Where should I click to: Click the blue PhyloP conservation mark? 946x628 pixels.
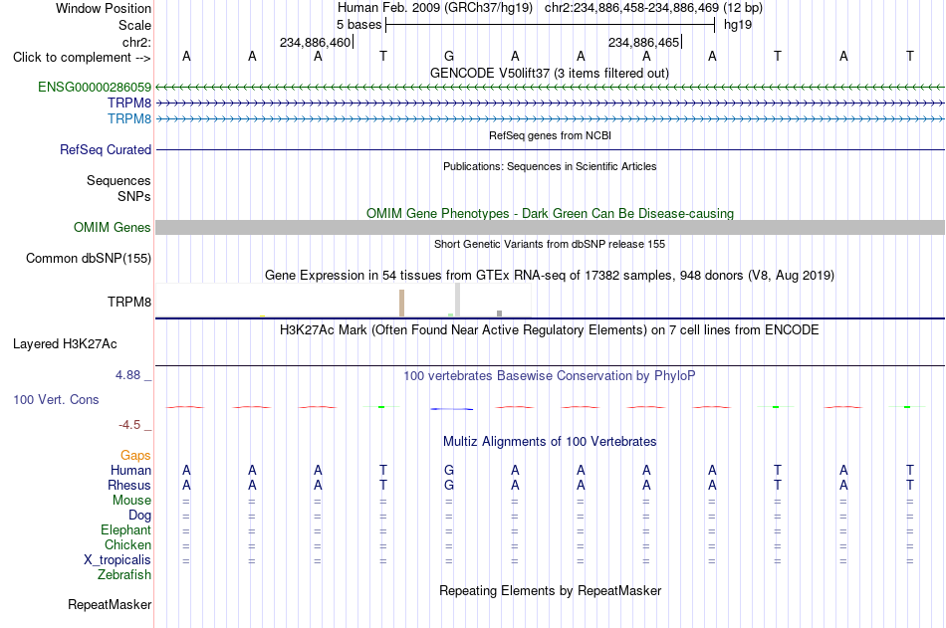pyautogui.click(x=451, y=409)
